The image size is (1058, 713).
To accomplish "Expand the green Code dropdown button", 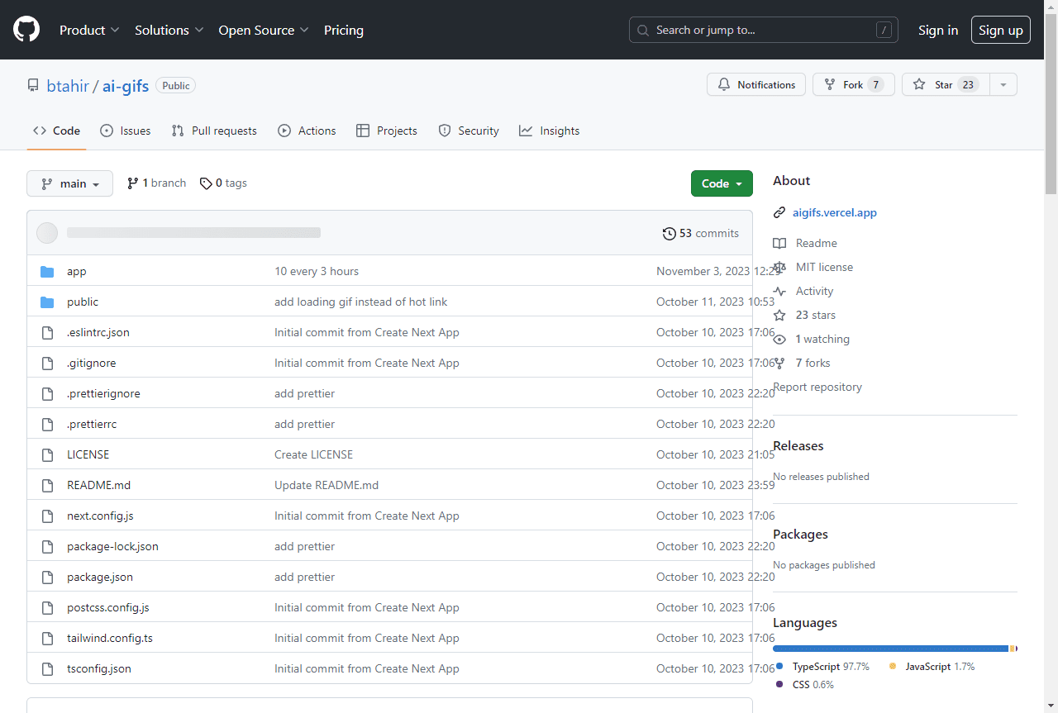I will (x=721, y=183).
